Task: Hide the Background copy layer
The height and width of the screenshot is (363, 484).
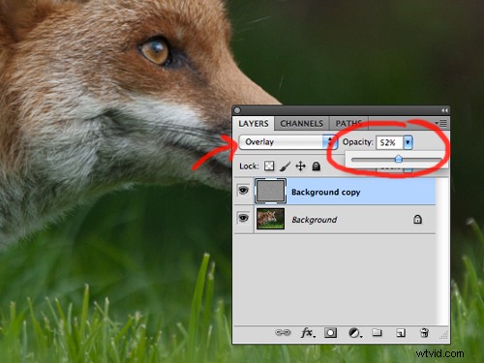Action: coord(243,191)
